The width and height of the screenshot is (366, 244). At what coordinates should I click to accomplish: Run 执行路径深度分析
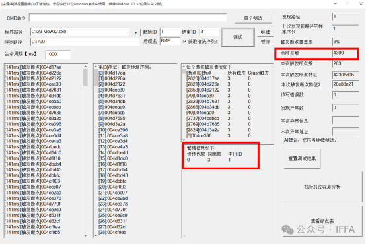(x=322, y=187)
